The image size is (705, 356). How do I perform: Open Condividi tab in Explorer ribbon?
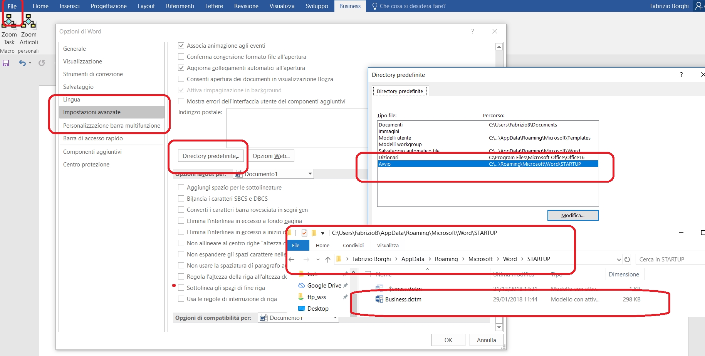tap(353, 245)
